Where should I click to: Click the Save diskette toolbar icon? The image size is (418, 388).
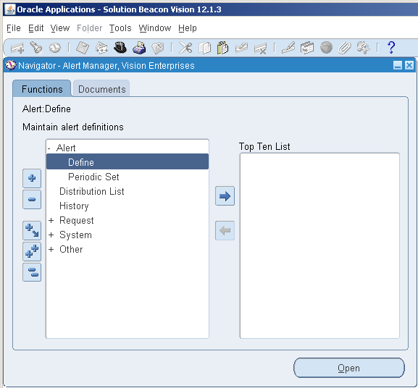83,48
